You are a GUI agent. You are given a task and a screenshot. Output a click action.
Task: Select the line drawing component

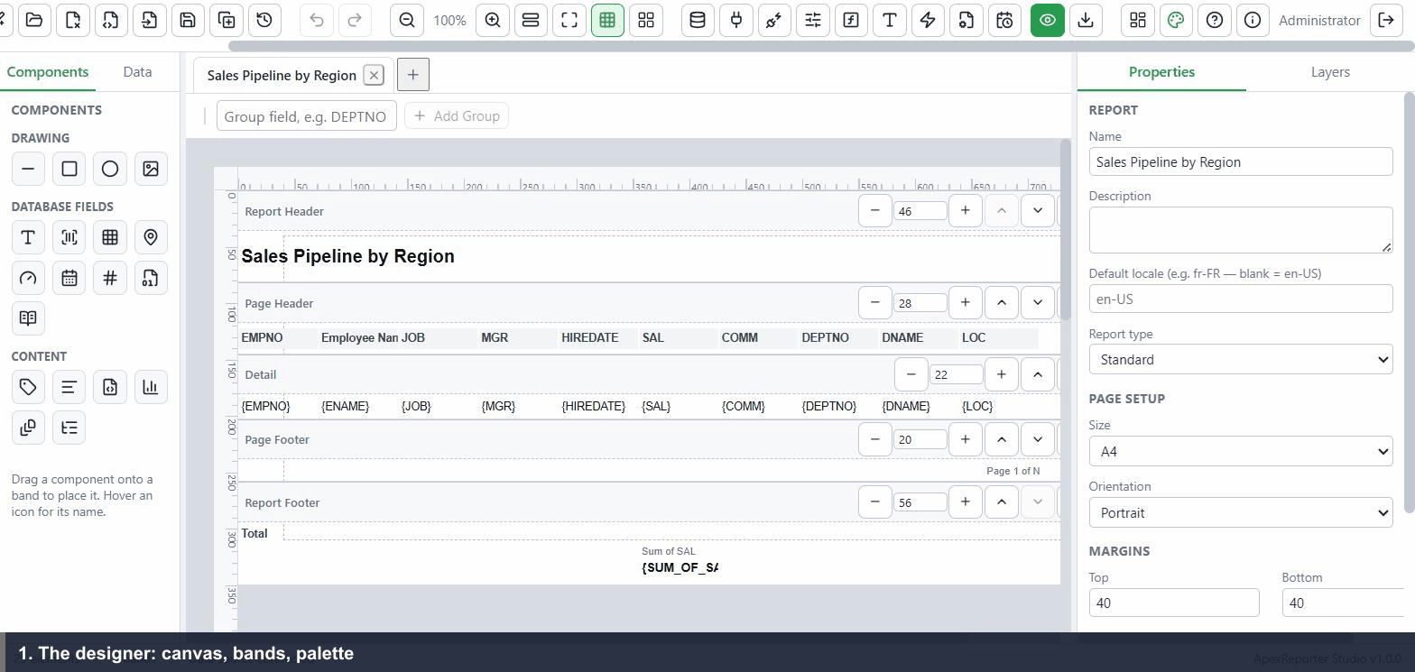(28, 169)
